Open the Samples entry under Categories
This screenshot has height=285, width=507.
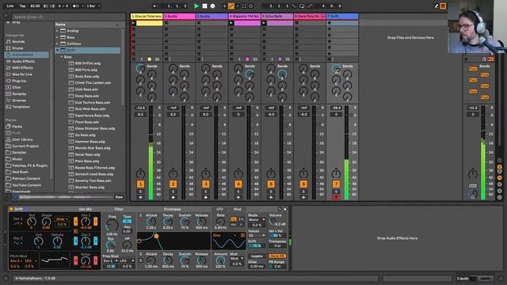(19, 93)
